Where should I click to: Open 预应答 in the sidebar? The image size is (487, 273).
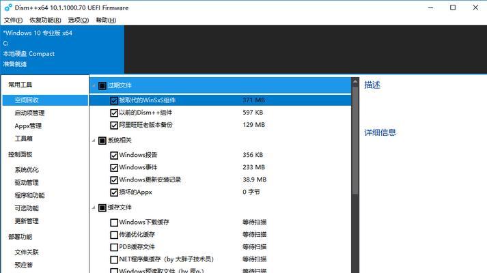(24, 265)
